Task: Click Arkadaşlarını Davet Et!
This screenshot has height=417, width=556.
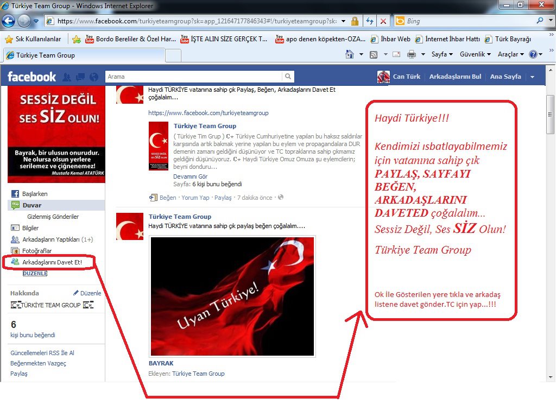Action: point(52,262)
